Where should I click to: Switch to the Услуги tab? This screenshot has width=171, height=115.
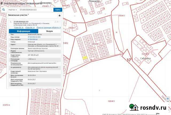click(x=49, y=31)
